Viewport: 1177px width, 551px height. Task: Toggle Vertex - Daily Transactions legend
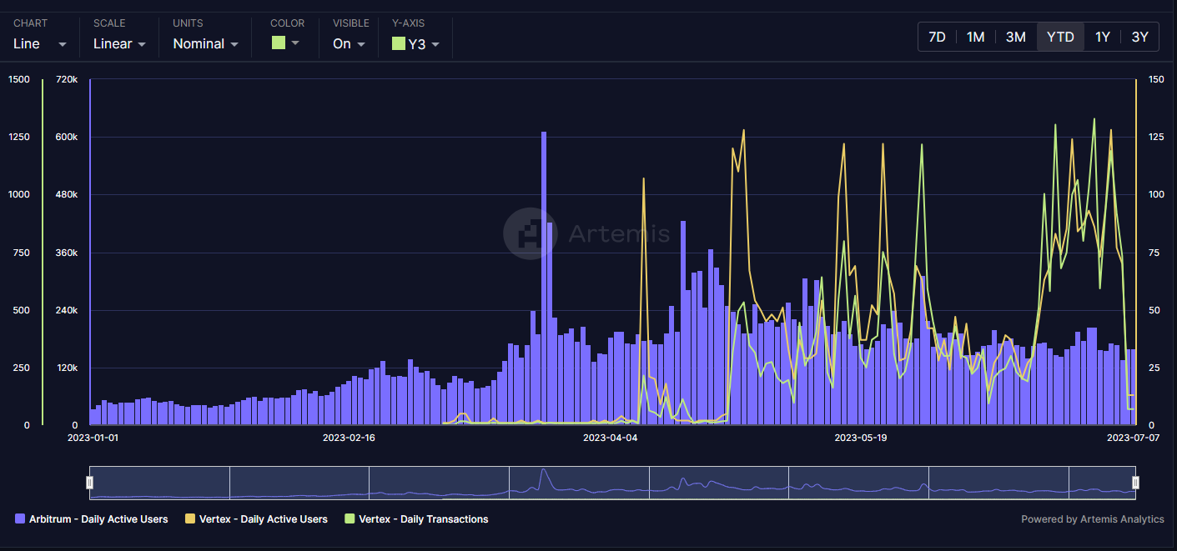[416, 519]
